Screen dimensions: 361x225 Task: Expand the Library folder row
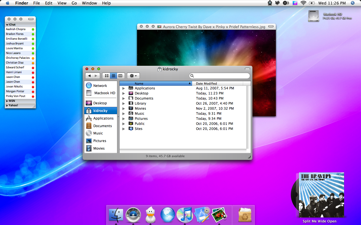pos(124,103)
